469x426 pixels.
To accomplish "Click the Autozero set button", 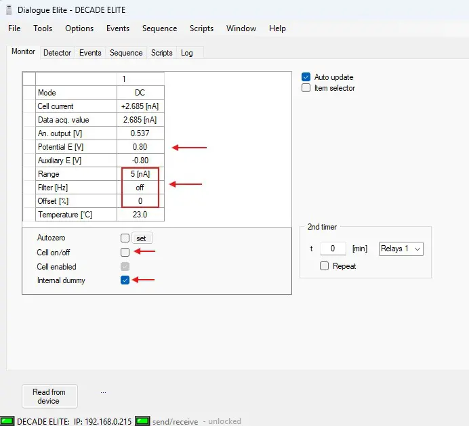I will click(x=142, y=238).
